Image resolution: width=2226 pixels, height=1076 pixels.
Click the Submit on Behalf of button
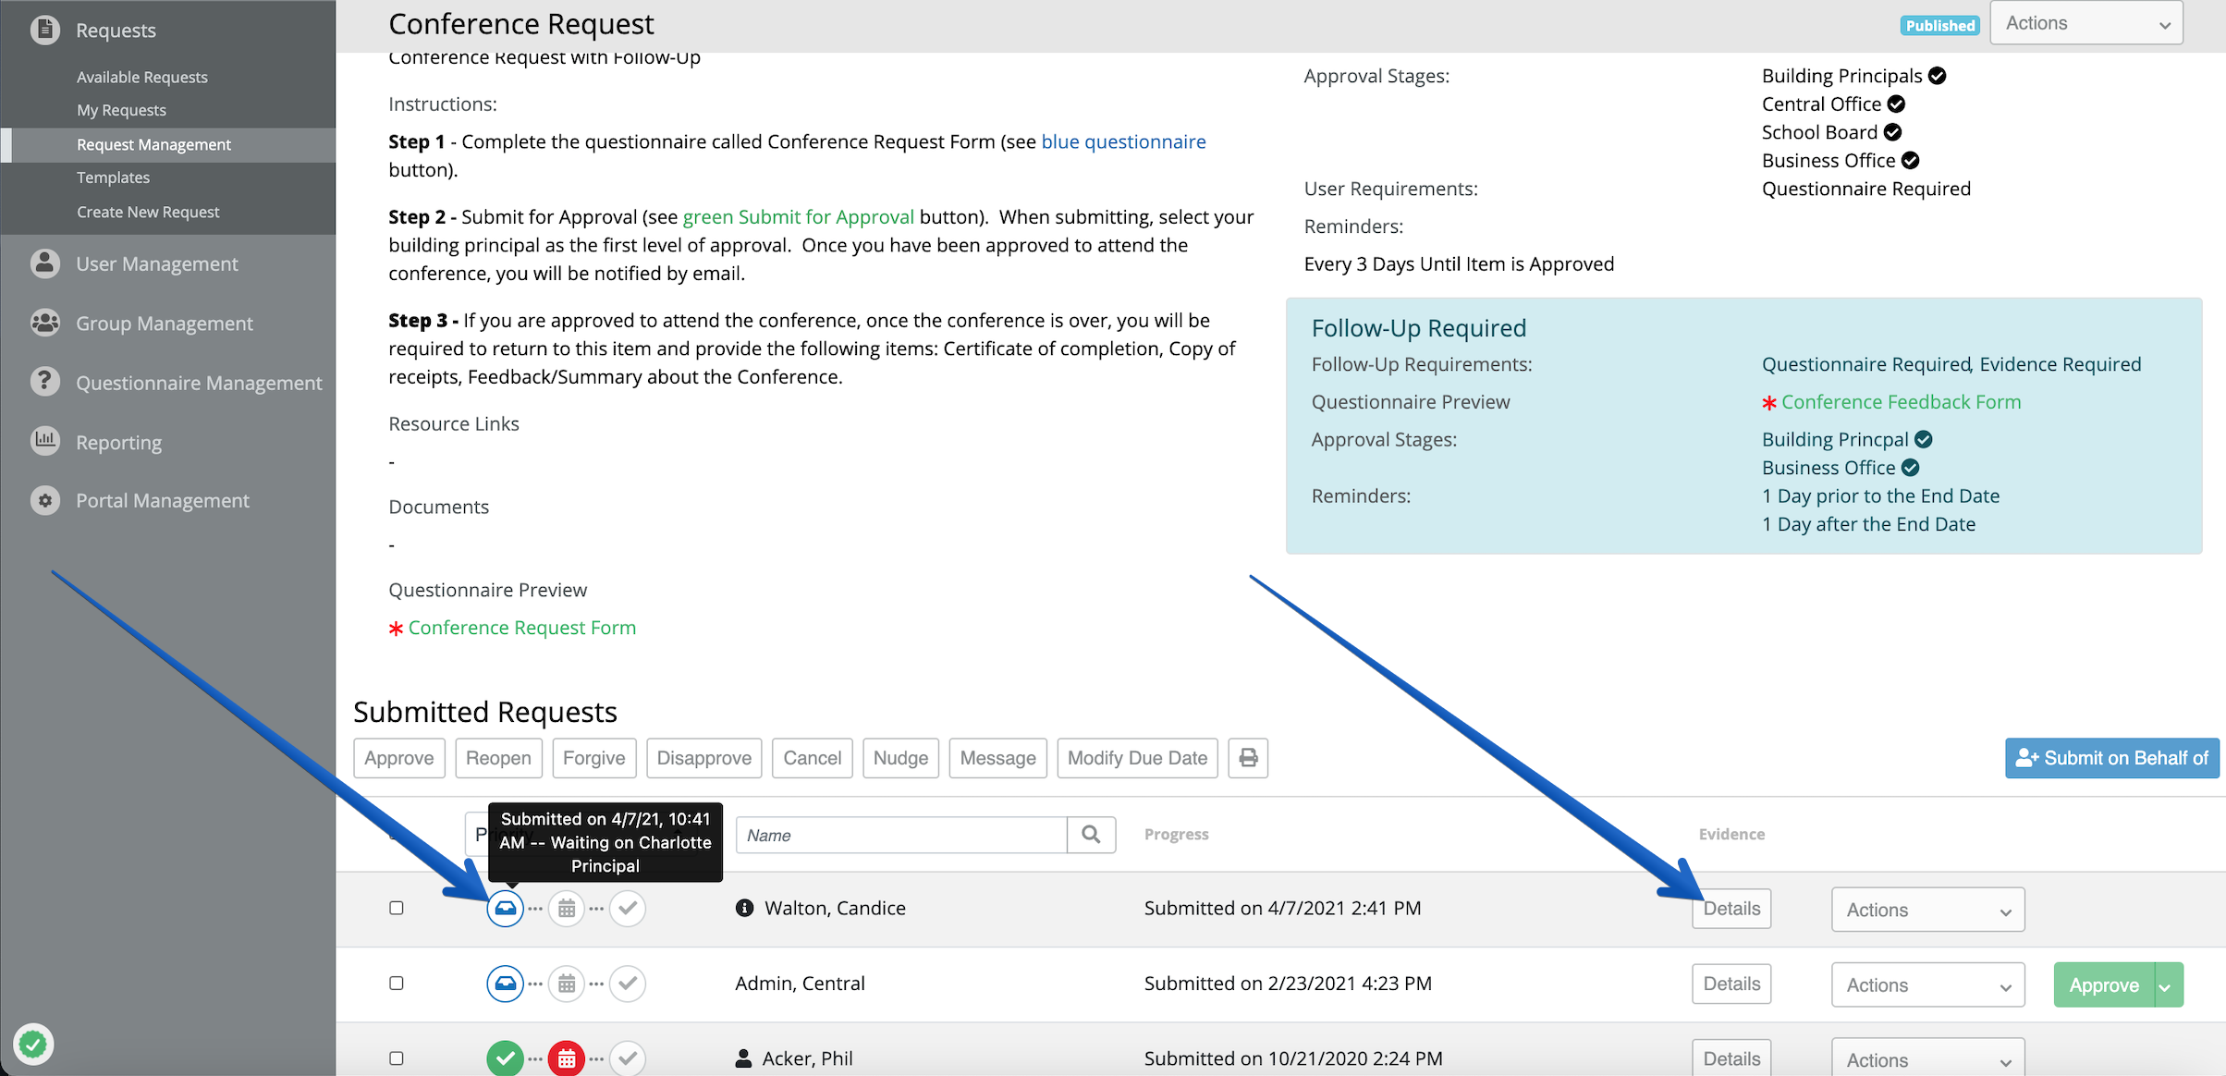(2111, 758)
